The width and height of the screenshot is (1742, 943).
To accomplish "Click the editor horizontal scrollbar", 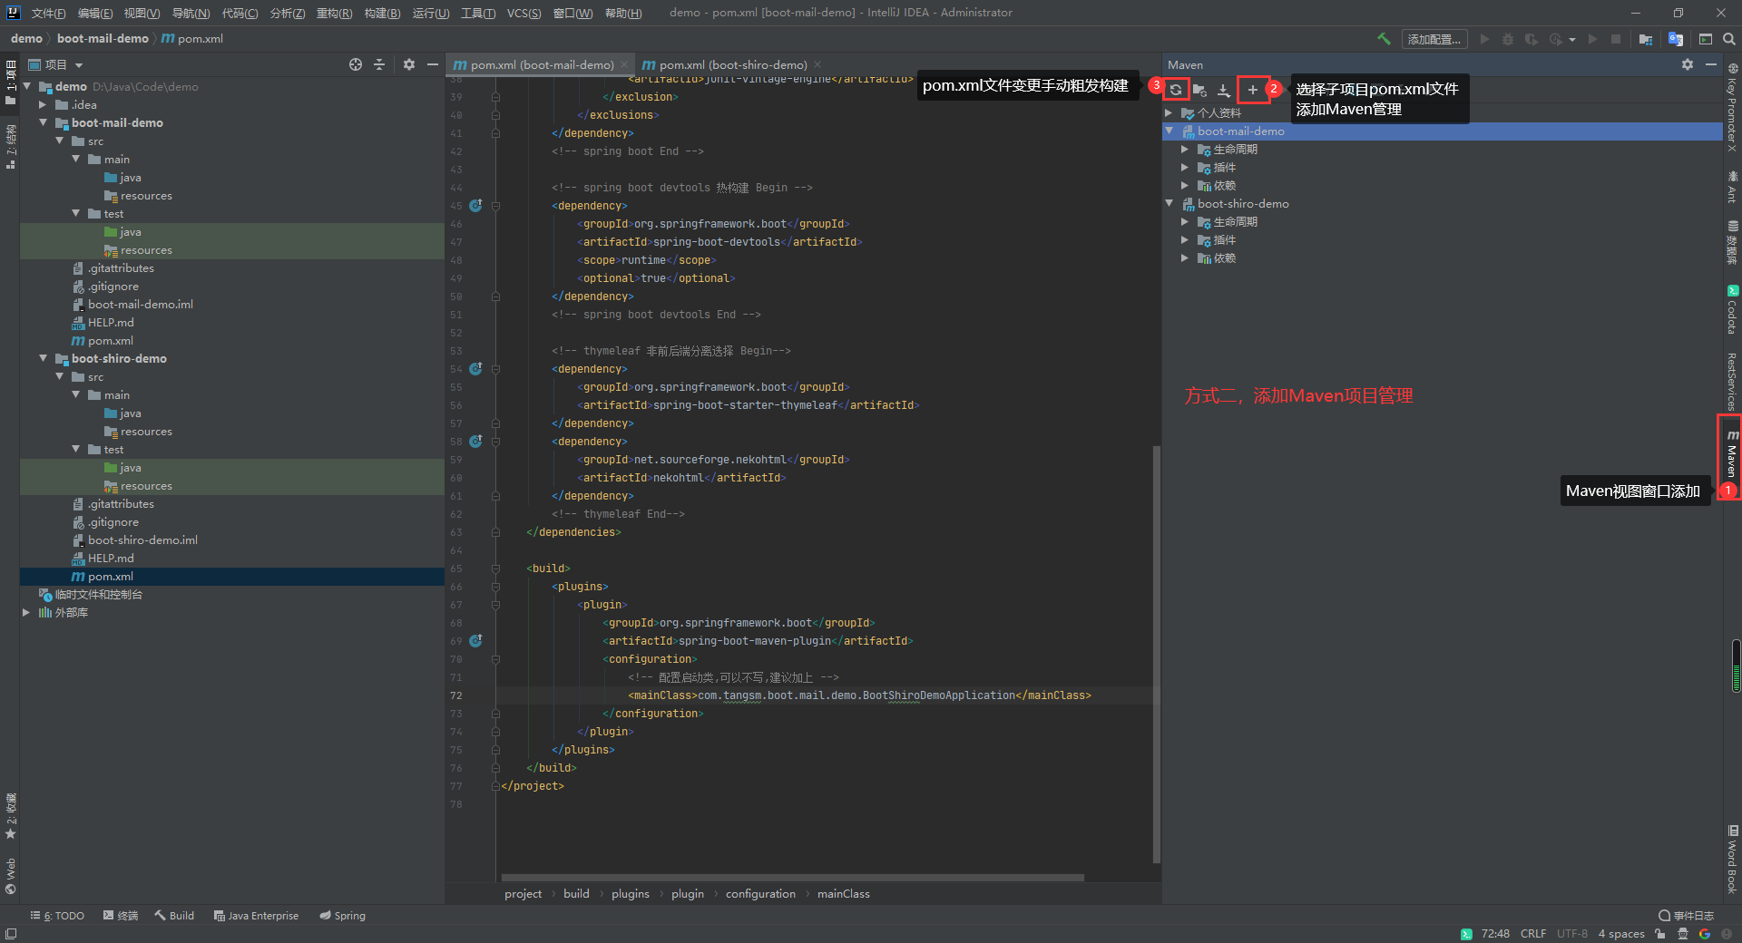I will click(792, 878).
